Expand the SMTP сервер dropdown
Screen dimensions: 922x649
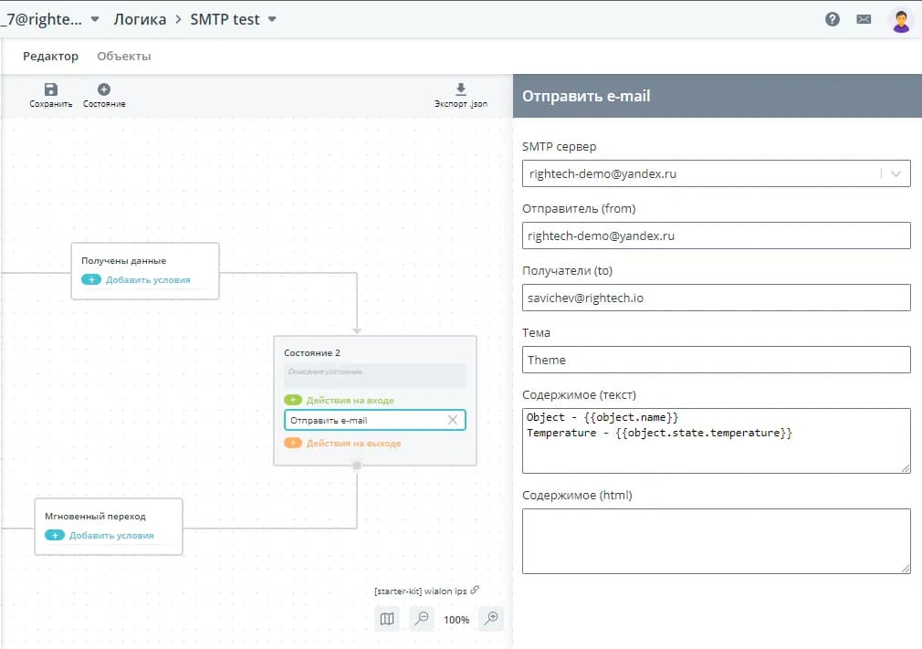896,173
